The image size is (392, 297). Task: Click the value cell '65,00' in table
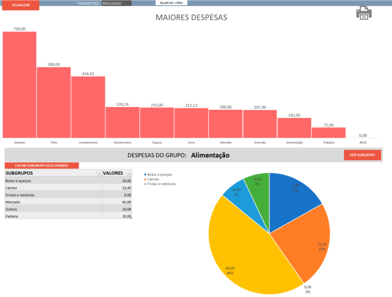click(x=117, y=202)
